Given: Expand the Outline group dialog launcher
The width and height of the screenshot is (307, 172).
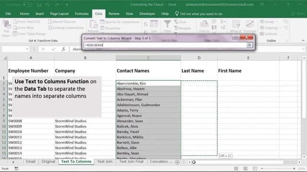Looking at the screenshot, I should pyautogui.click(x=287, y=41).
